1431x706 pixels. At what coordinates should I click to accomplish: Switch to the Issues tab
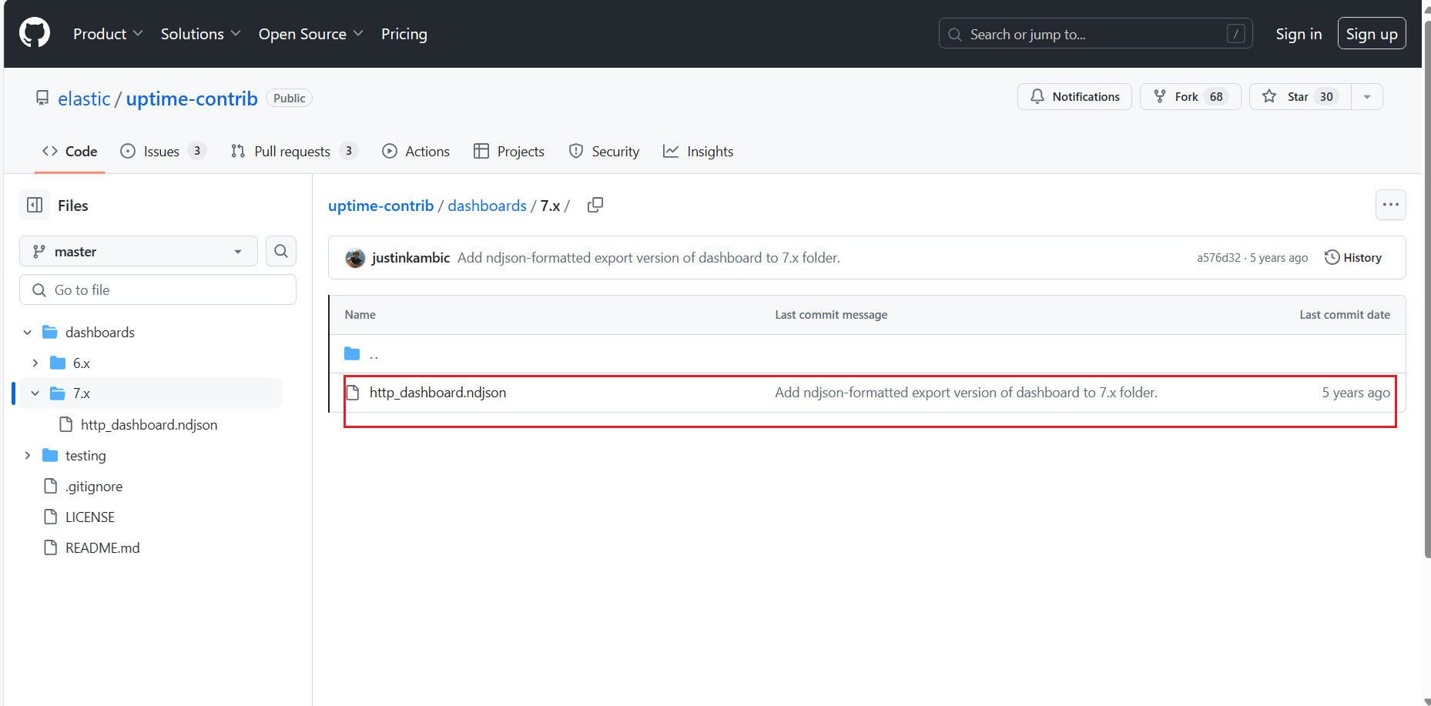(163, 151)
